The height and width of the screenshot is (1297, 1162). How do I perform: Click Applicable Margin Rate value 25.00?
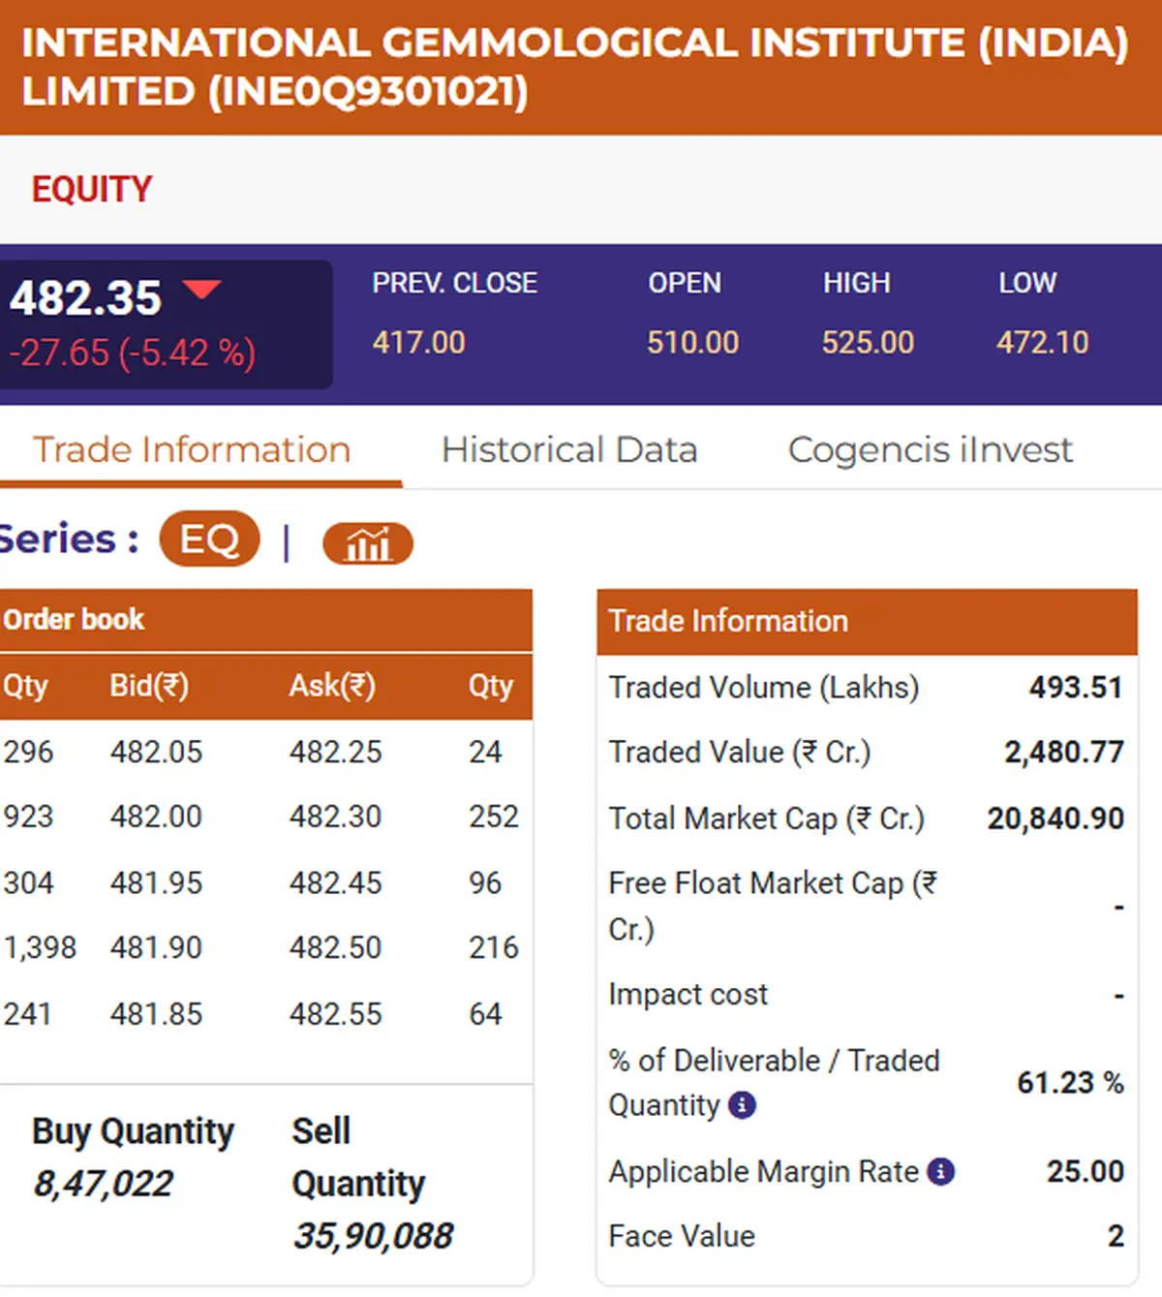click(x=1086, y=1172)
